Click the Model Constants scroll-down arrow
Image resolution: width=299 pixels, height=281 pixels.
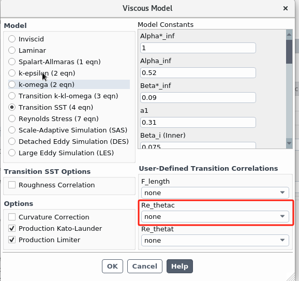[289, 143]
